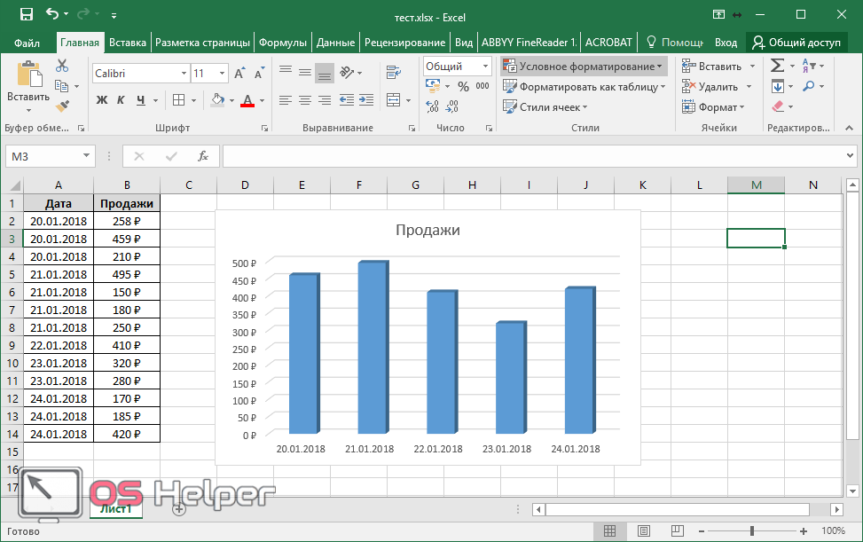Click the percent style icon

[462, 87]
